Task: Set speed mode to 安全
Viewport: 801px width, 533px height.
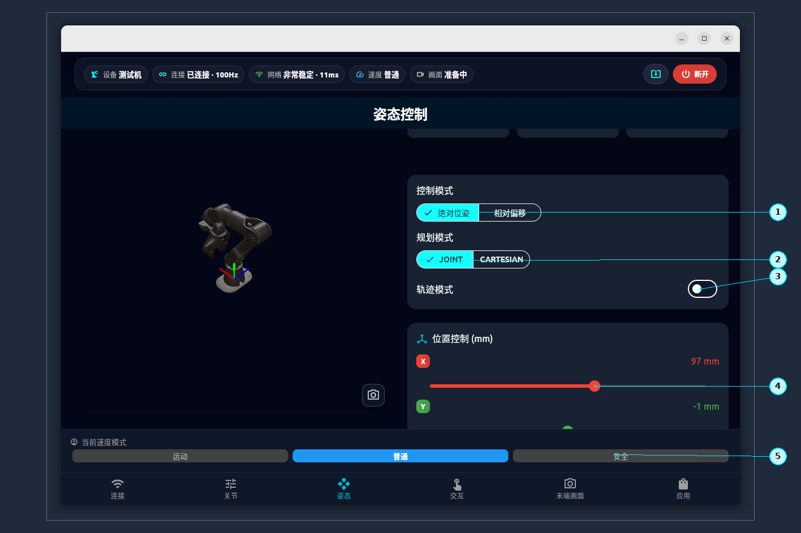Action: point(621,456)
